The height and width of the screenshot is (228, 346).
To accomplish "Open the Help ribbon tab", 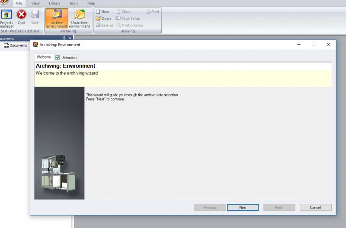I will pos(91,3).
